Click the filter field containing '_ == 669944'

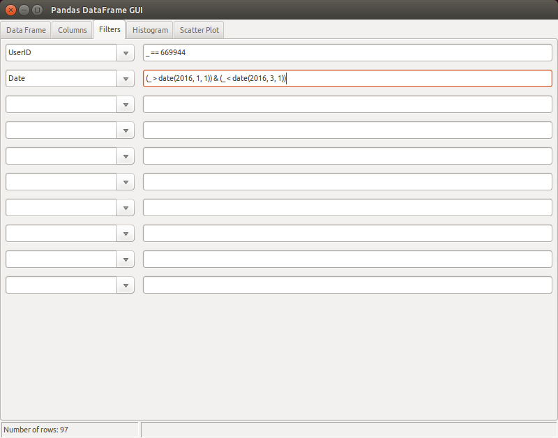click(x=347, y=53)
